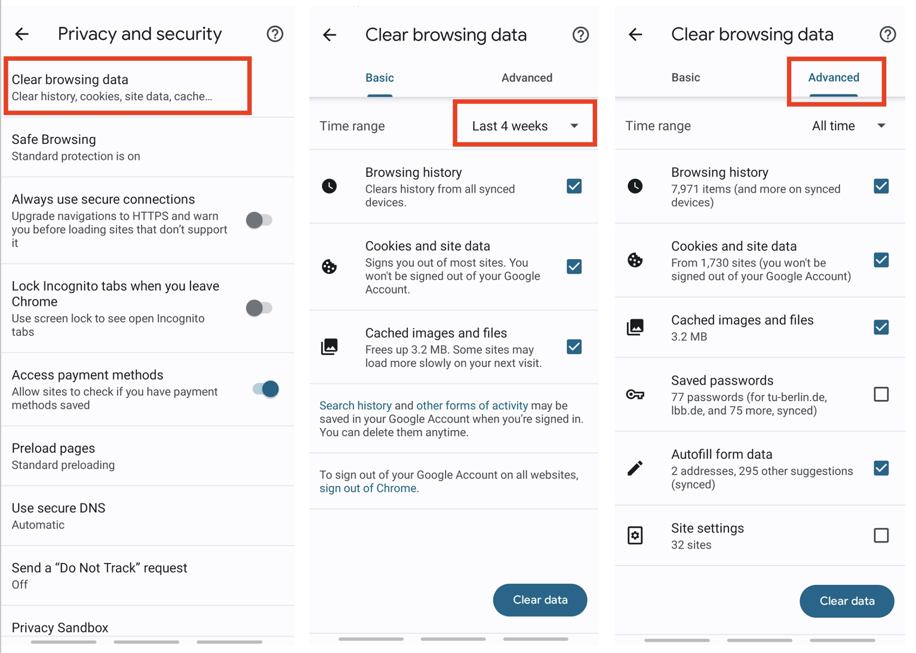Open the Last 4 weeks time range dropdown
This screenshot has width=916, height=653.
524,125
